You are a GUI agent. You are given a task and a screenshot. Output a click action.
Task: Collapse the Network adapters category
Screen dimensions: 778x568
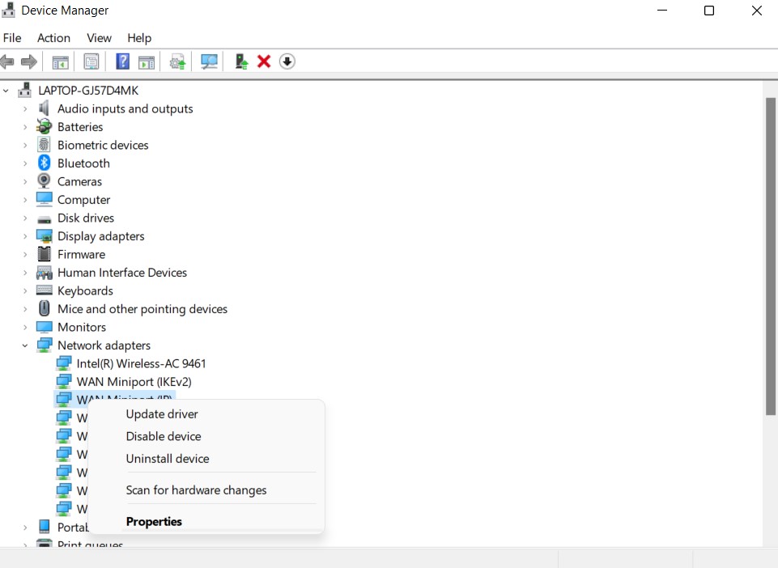coord(25,345)
